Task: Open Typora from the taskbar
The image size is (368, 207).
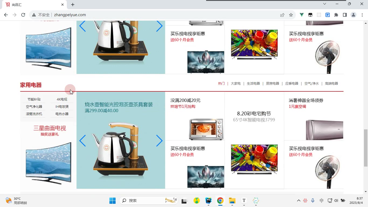Action: 244,201
